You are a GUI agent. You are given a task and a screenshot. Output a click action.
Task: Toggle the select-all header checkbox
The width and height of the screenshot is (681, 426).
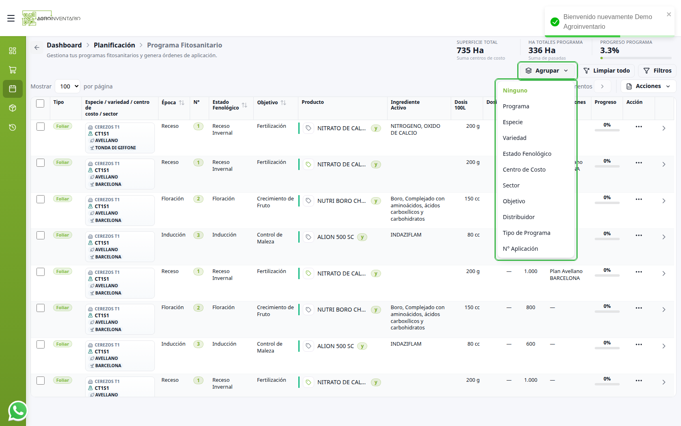pos(40,103)
